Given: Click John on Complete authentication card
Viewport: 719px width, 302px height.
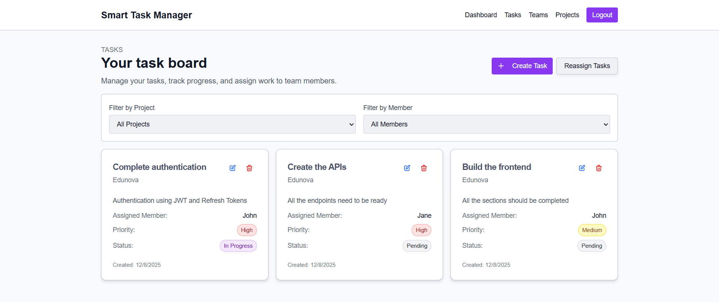Looking at the screenshot, I should [249, 216].
